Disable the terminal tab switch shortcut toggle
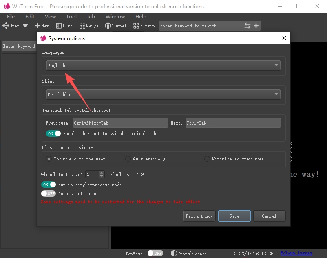The height and width of the screenshot is (258, 327). point(53,133)
